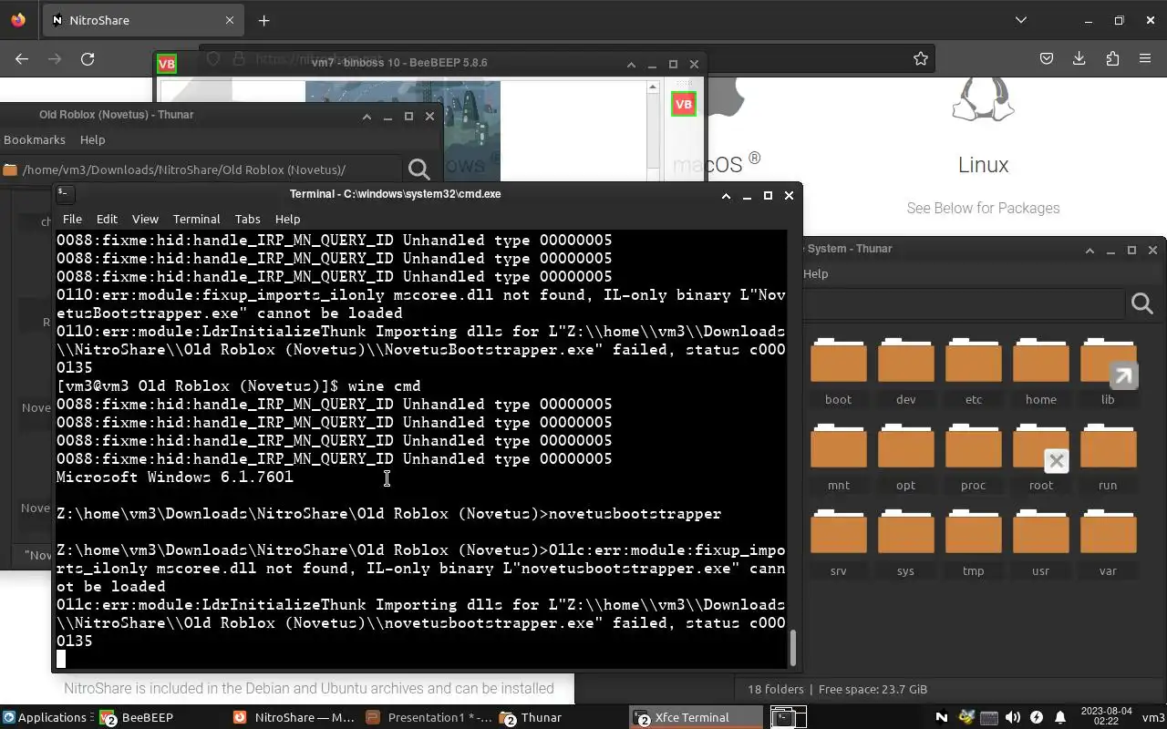Viewport: 1167px width, 729px height.
Task: Switch to NitroShare Firefox taskbar button
Action: tap(294, 717)
